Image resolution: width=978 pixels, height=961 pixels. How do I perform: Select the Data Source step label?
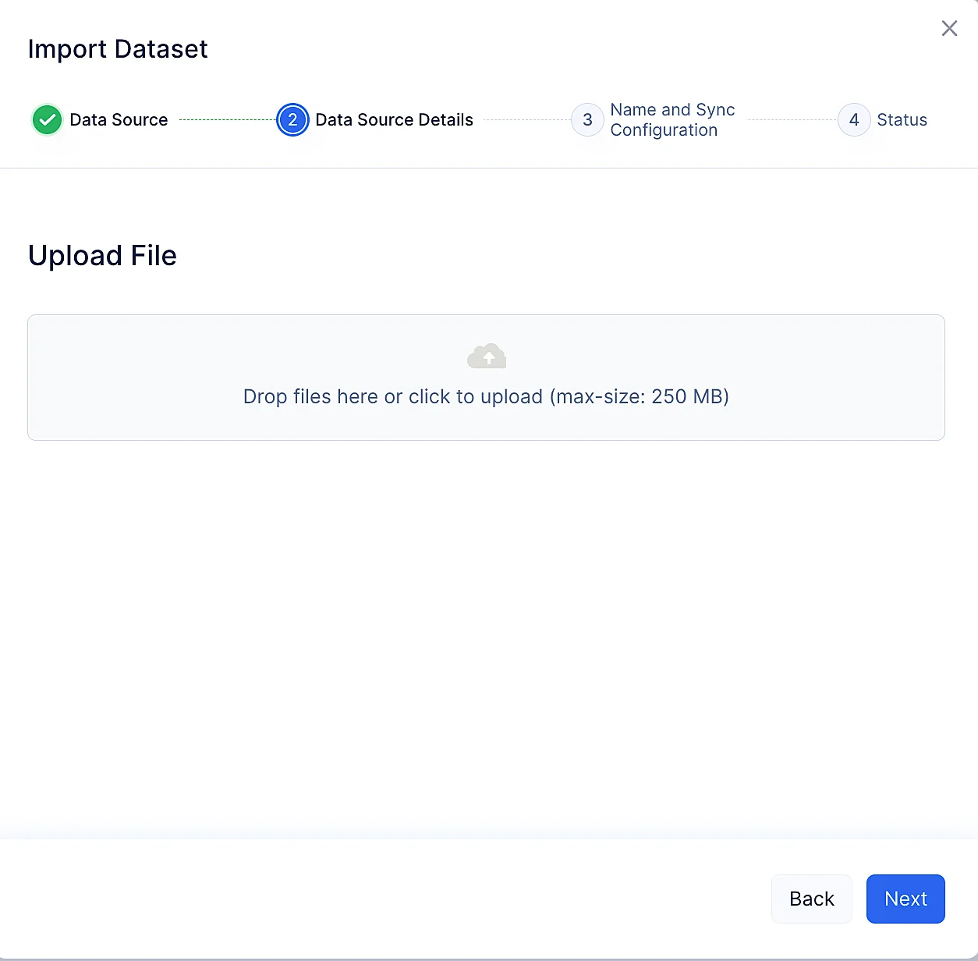tap(119, 120)
